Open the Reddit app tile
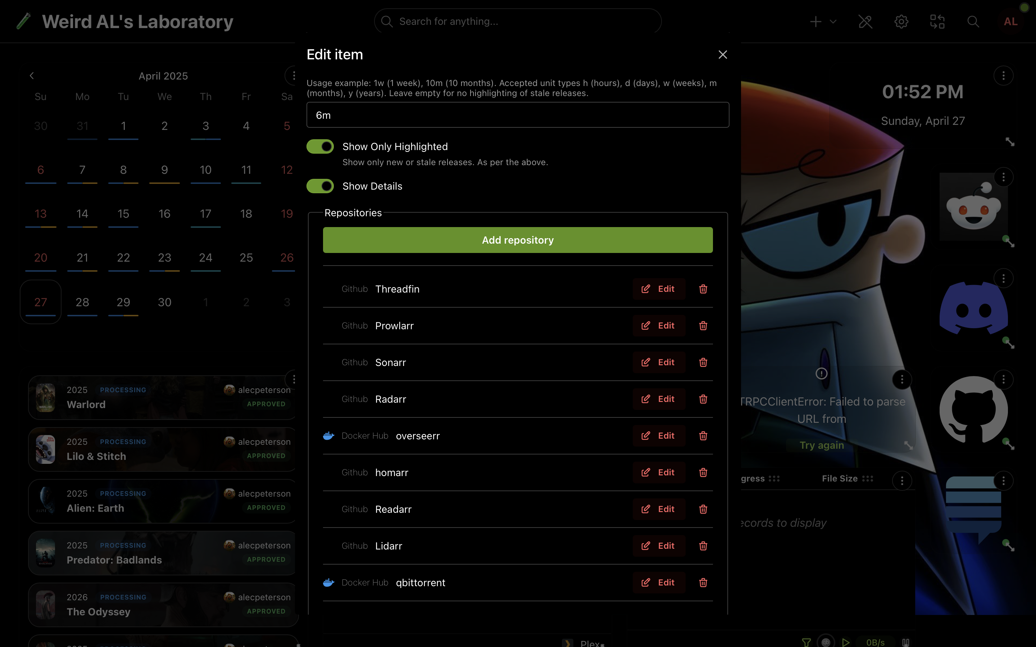This screenshot has width=1036, height=647. [x=973, y=208]
